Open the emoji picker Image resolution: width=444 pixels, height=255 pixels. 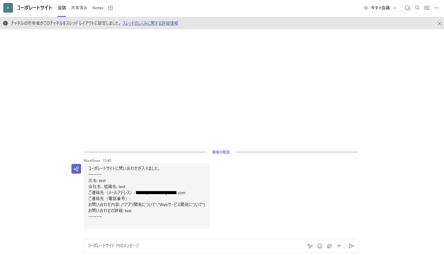coord(320,246)
